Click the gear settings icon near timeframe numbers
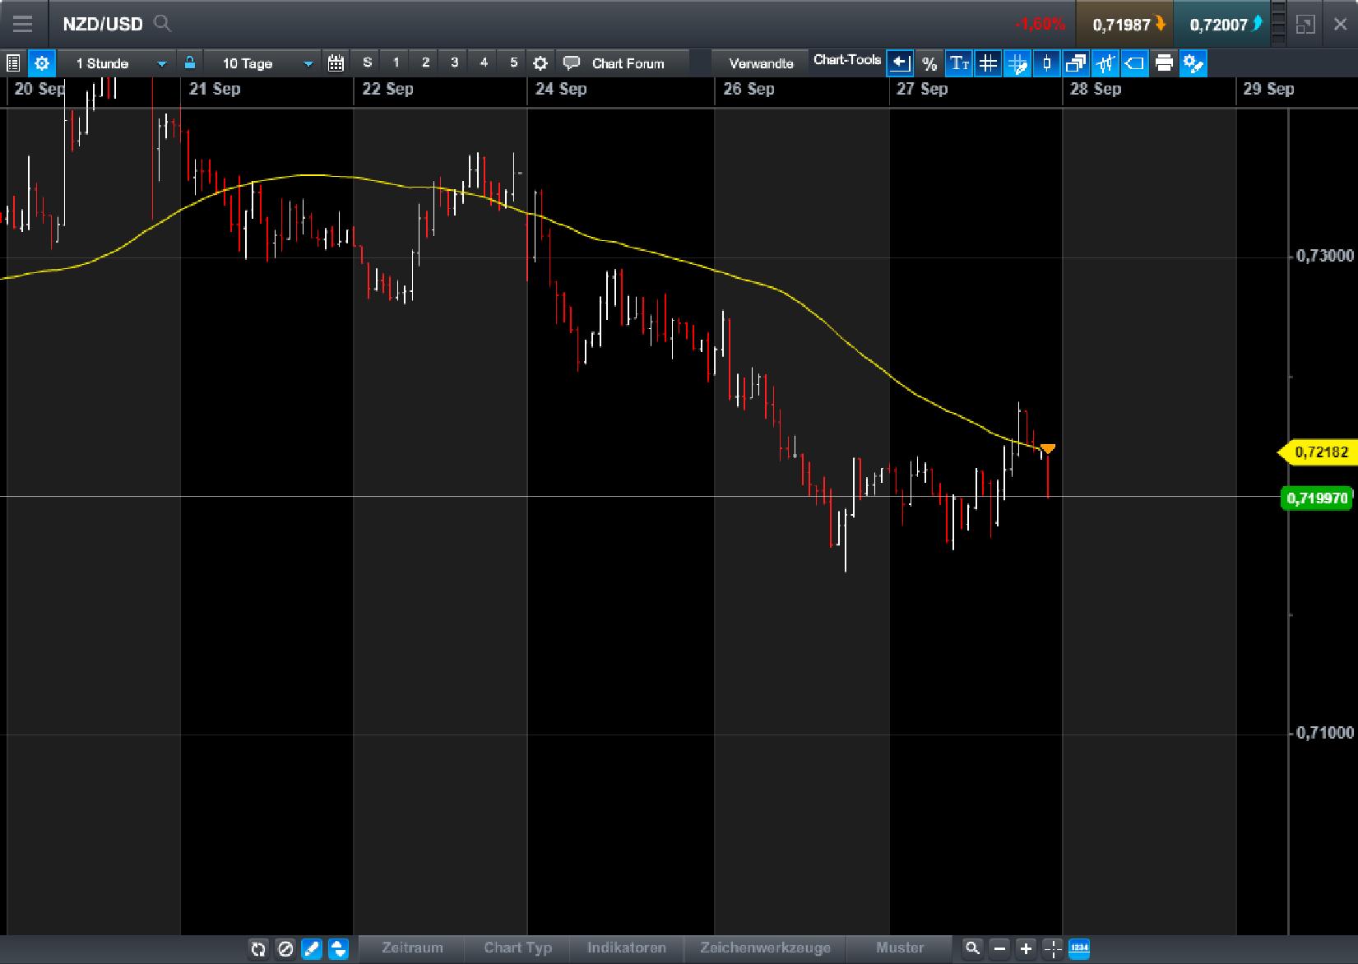The width and height of the screenshot is (1358, 964). pyautogui.click(x=540, y=63)
